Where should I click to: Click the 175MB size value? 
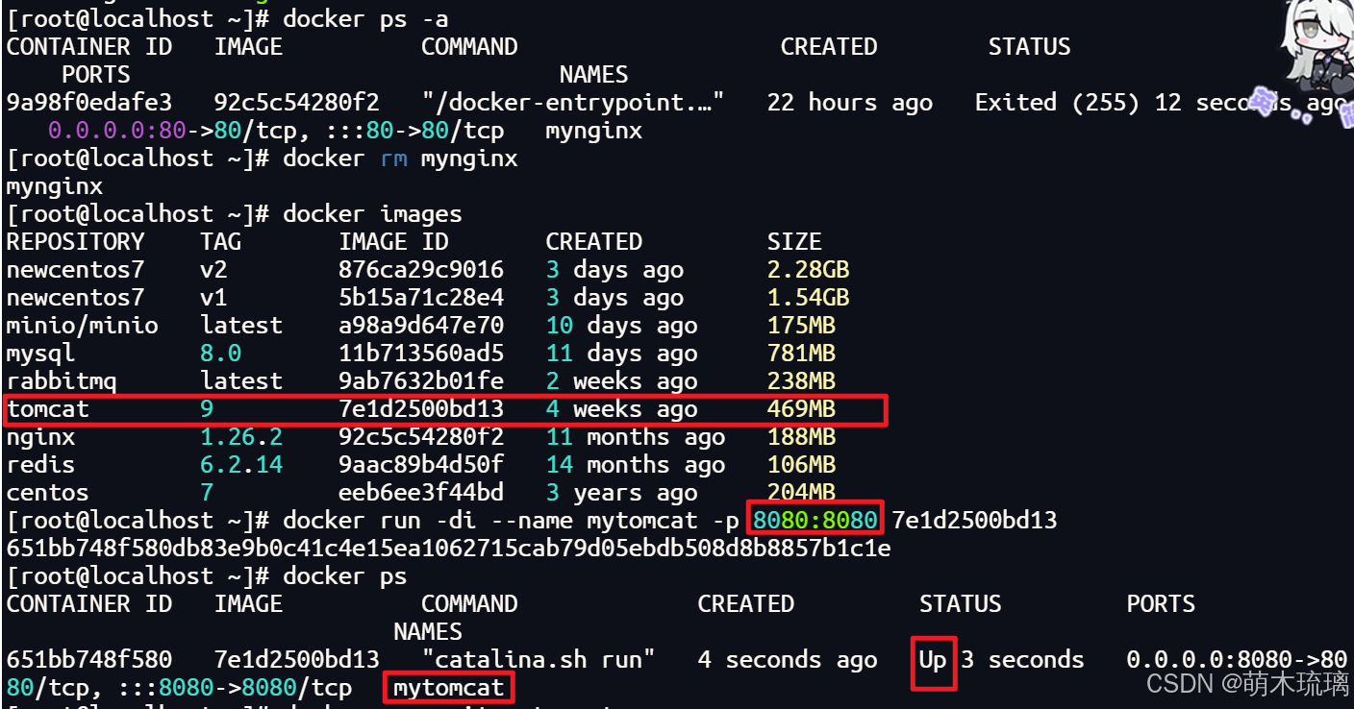pos(801,326)
